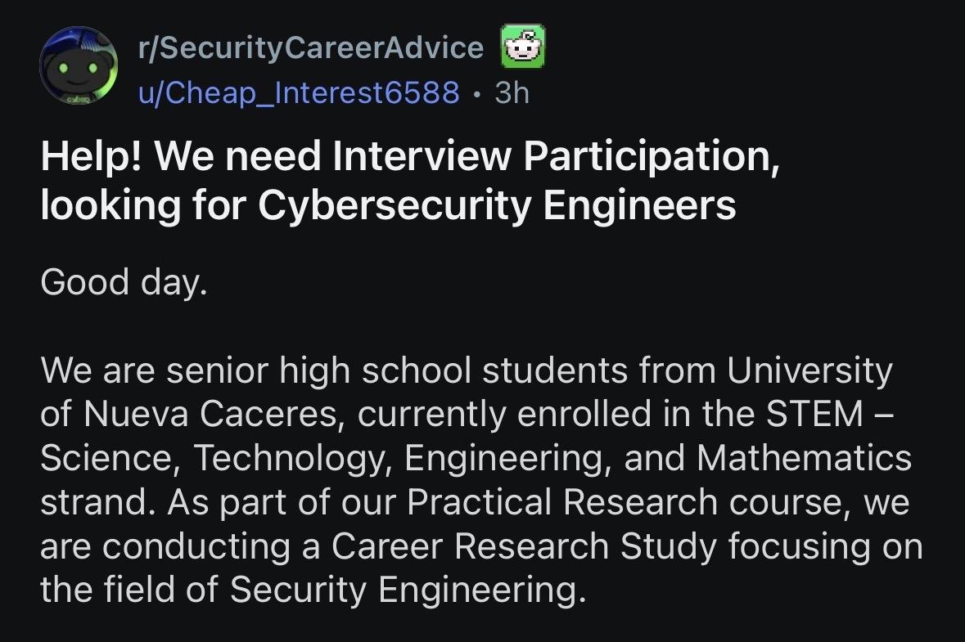
Task: Tap the Good day greeting line
Action: click(123, 282)
